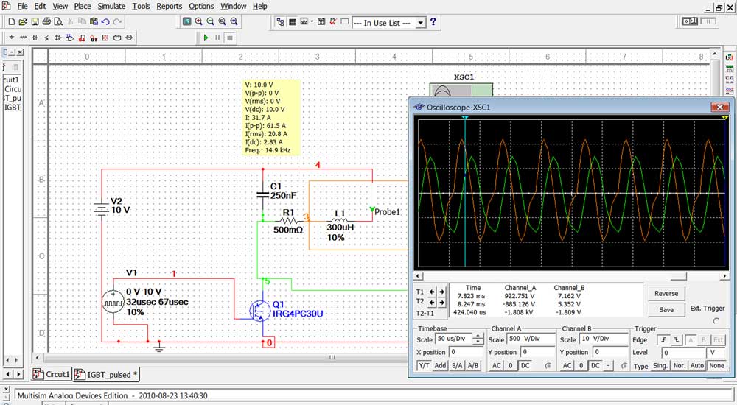Screen dimensions: 737x405
Task: Move cursor T1 right with arrow button
Action: 441,292
